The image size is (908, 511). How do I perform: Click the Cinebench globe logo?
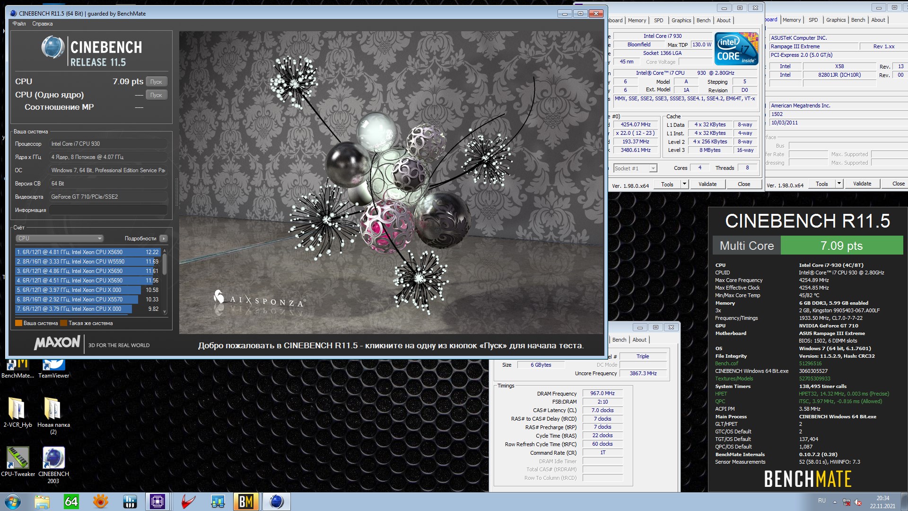tap(52, 48)
